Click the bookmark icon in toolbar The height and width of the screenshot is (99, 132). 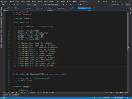81,5
